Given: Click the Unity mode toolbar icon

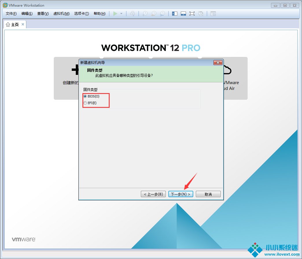Looking at the screenshot, I should [201, 14].
